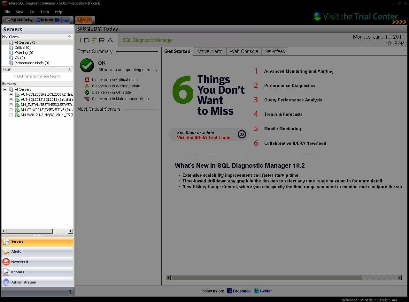
Task: Select the Warning (0) view
Action: pyautogui.click(x=24, y=53)
